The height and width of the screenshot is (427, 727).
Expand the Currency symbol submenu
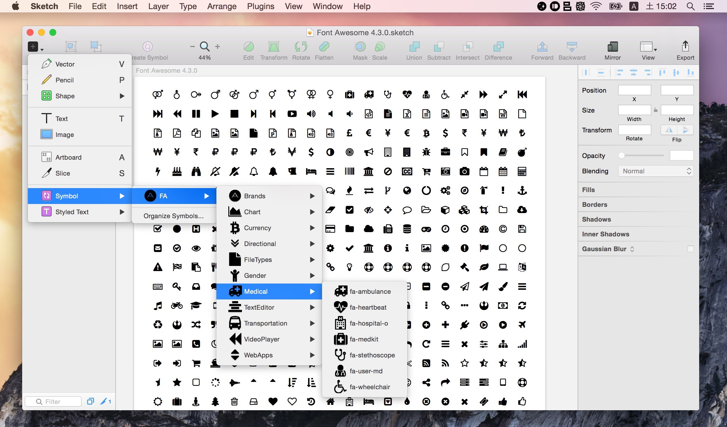269,228
